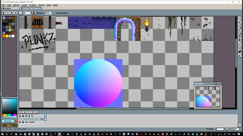Image resolution: width=243 pixels, height=136 pixels.
Task: Hide the NORMALMAP layer
Action: (x=20, y=119)
